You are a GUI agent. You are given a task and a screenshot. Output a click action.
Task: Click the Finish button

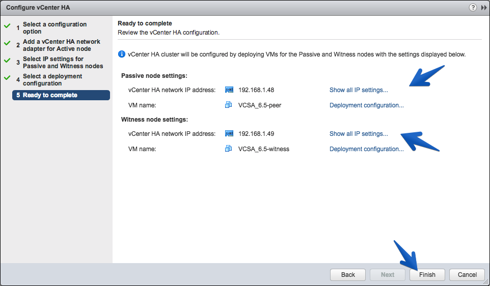pos(427,275)
